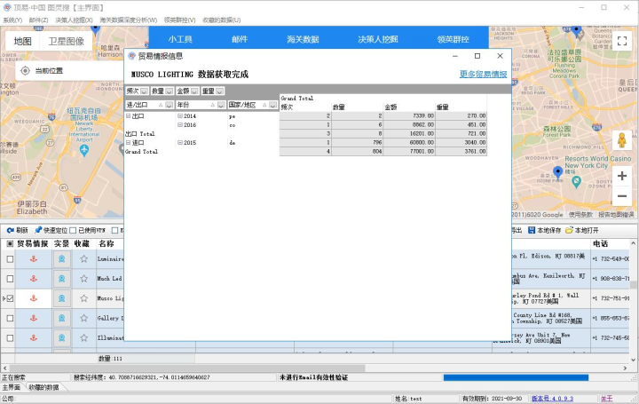
Task: Click the trade intelligence anchor icon for Luminaire row
Action: point(34,259)
